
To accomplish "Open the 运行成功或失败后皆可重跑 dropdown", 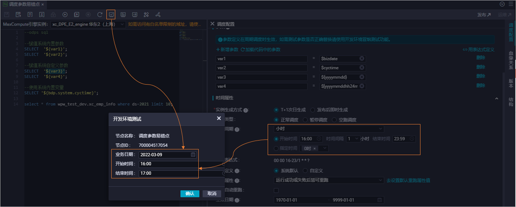I will pyautogui.click(x=329, y=180).
